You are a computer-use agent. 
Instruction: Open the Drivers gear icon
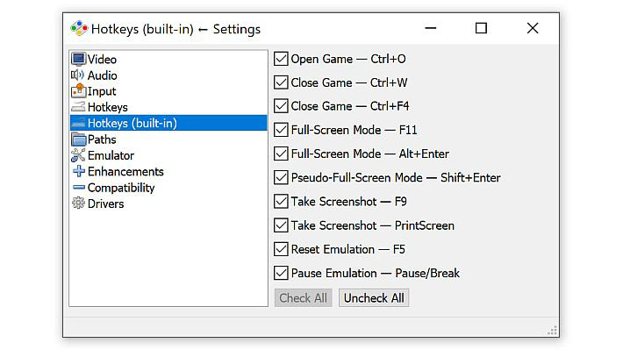coord(78,204)
